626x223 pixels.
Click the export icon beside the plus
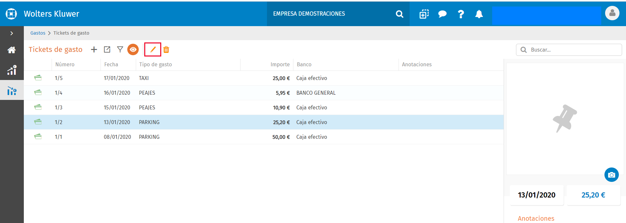(x=107, y=50)
